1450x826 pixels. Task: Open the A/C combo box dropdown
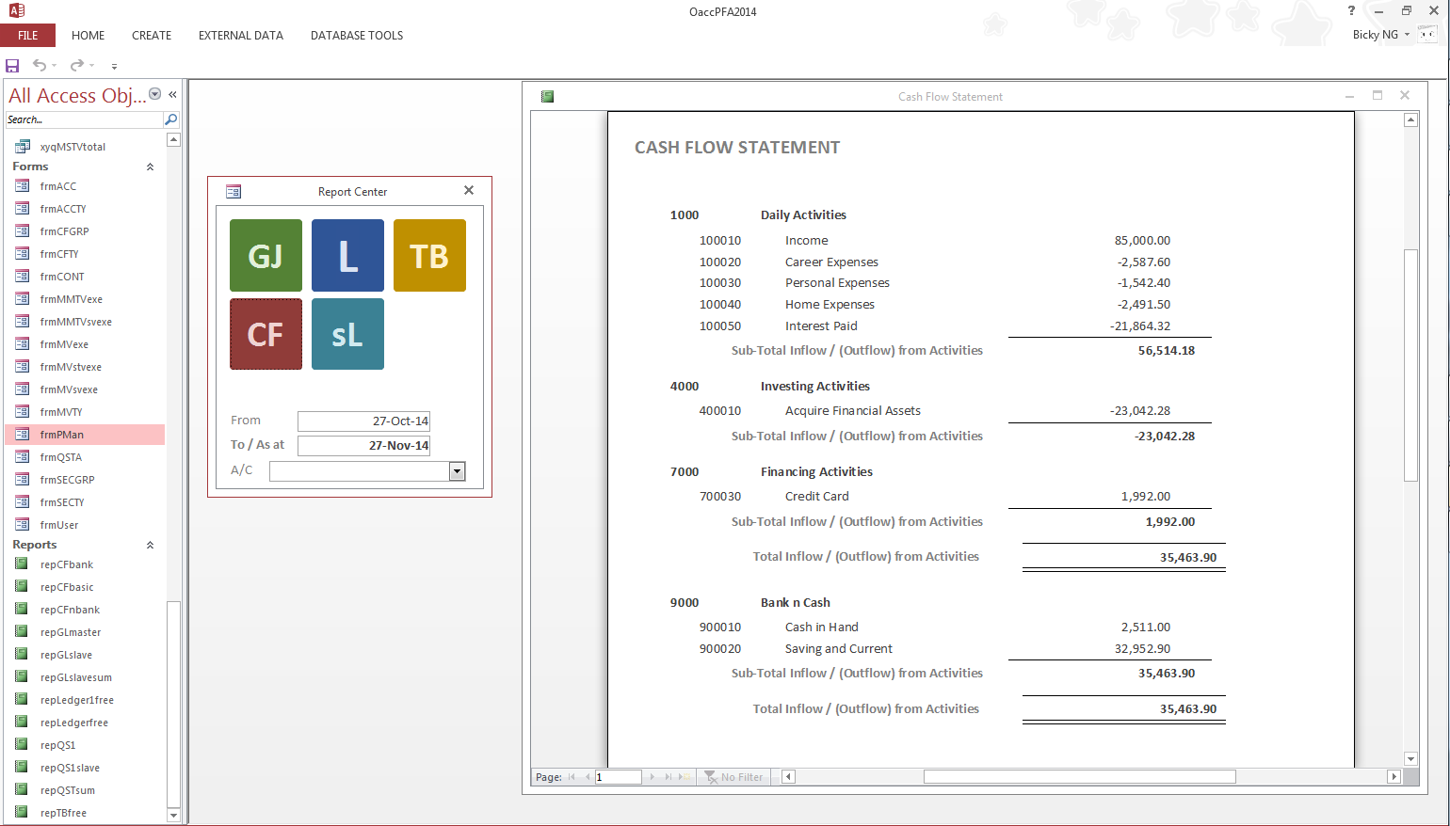point(458,471)
